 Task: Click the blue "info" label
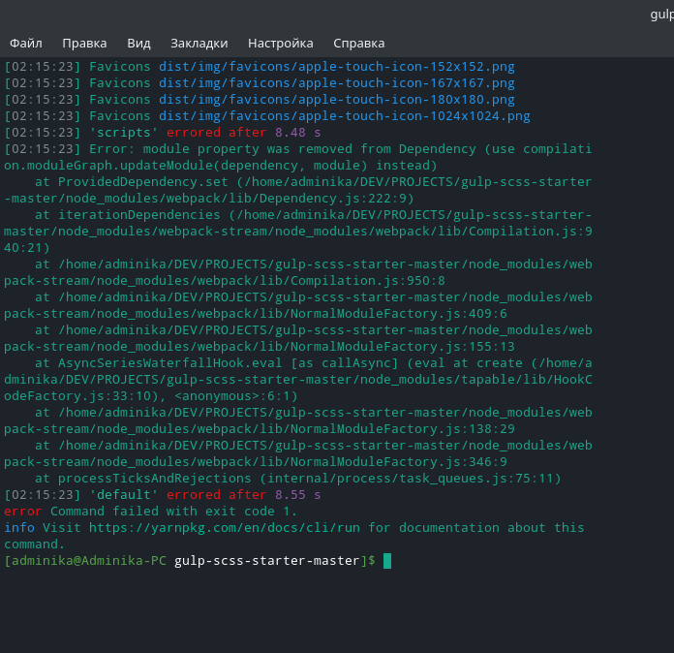coord(19,527)
